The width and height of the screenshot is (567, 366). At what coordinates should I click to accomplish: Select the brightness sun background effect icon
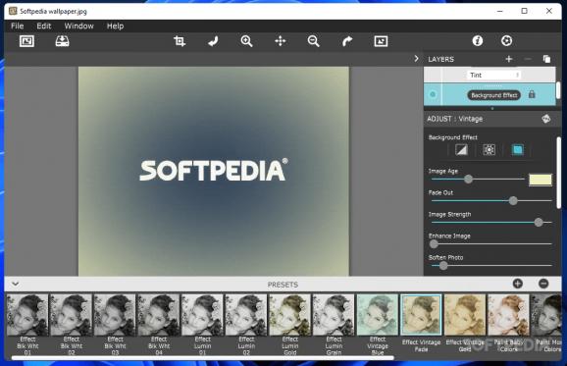pyautogui.click(x=489, y=150)
